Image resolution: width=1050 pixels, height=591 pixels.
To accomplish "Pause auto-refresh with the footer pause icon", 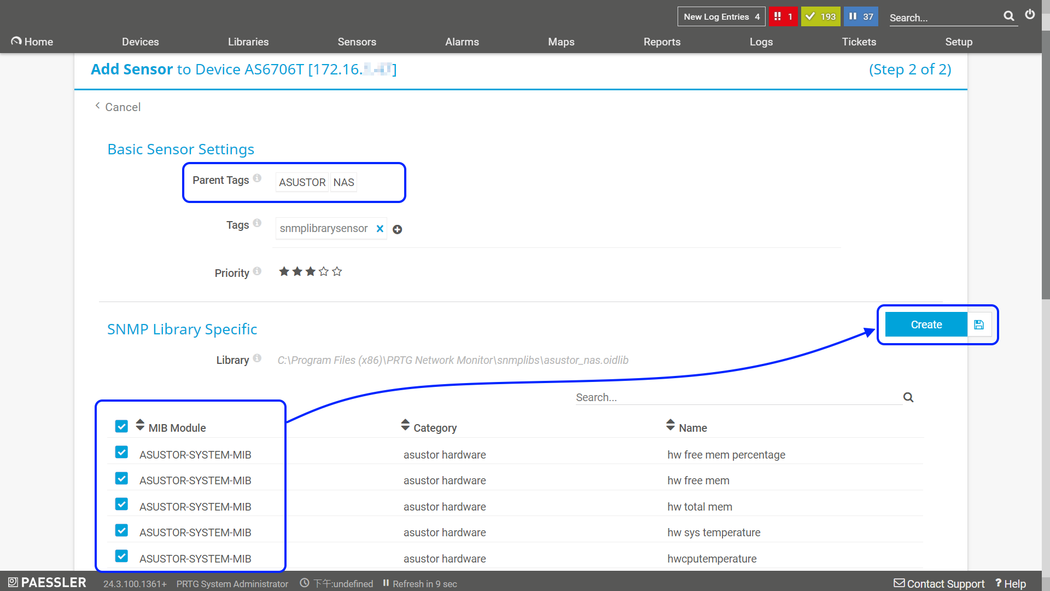I will [386, 583].
